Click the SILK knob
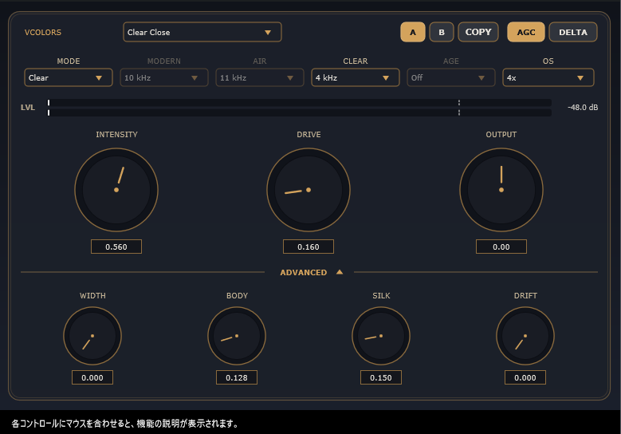This screenshot has width=621, height=434. click(x=381, y=336)
